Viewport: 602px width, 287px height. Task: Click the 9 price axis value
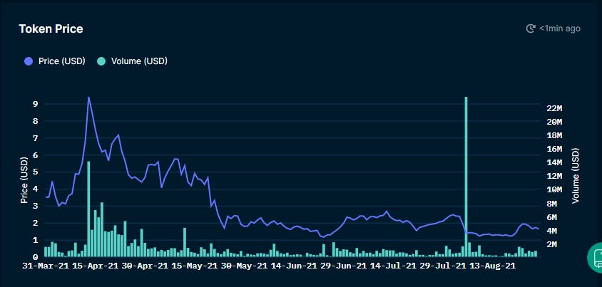tap(36, 104)
